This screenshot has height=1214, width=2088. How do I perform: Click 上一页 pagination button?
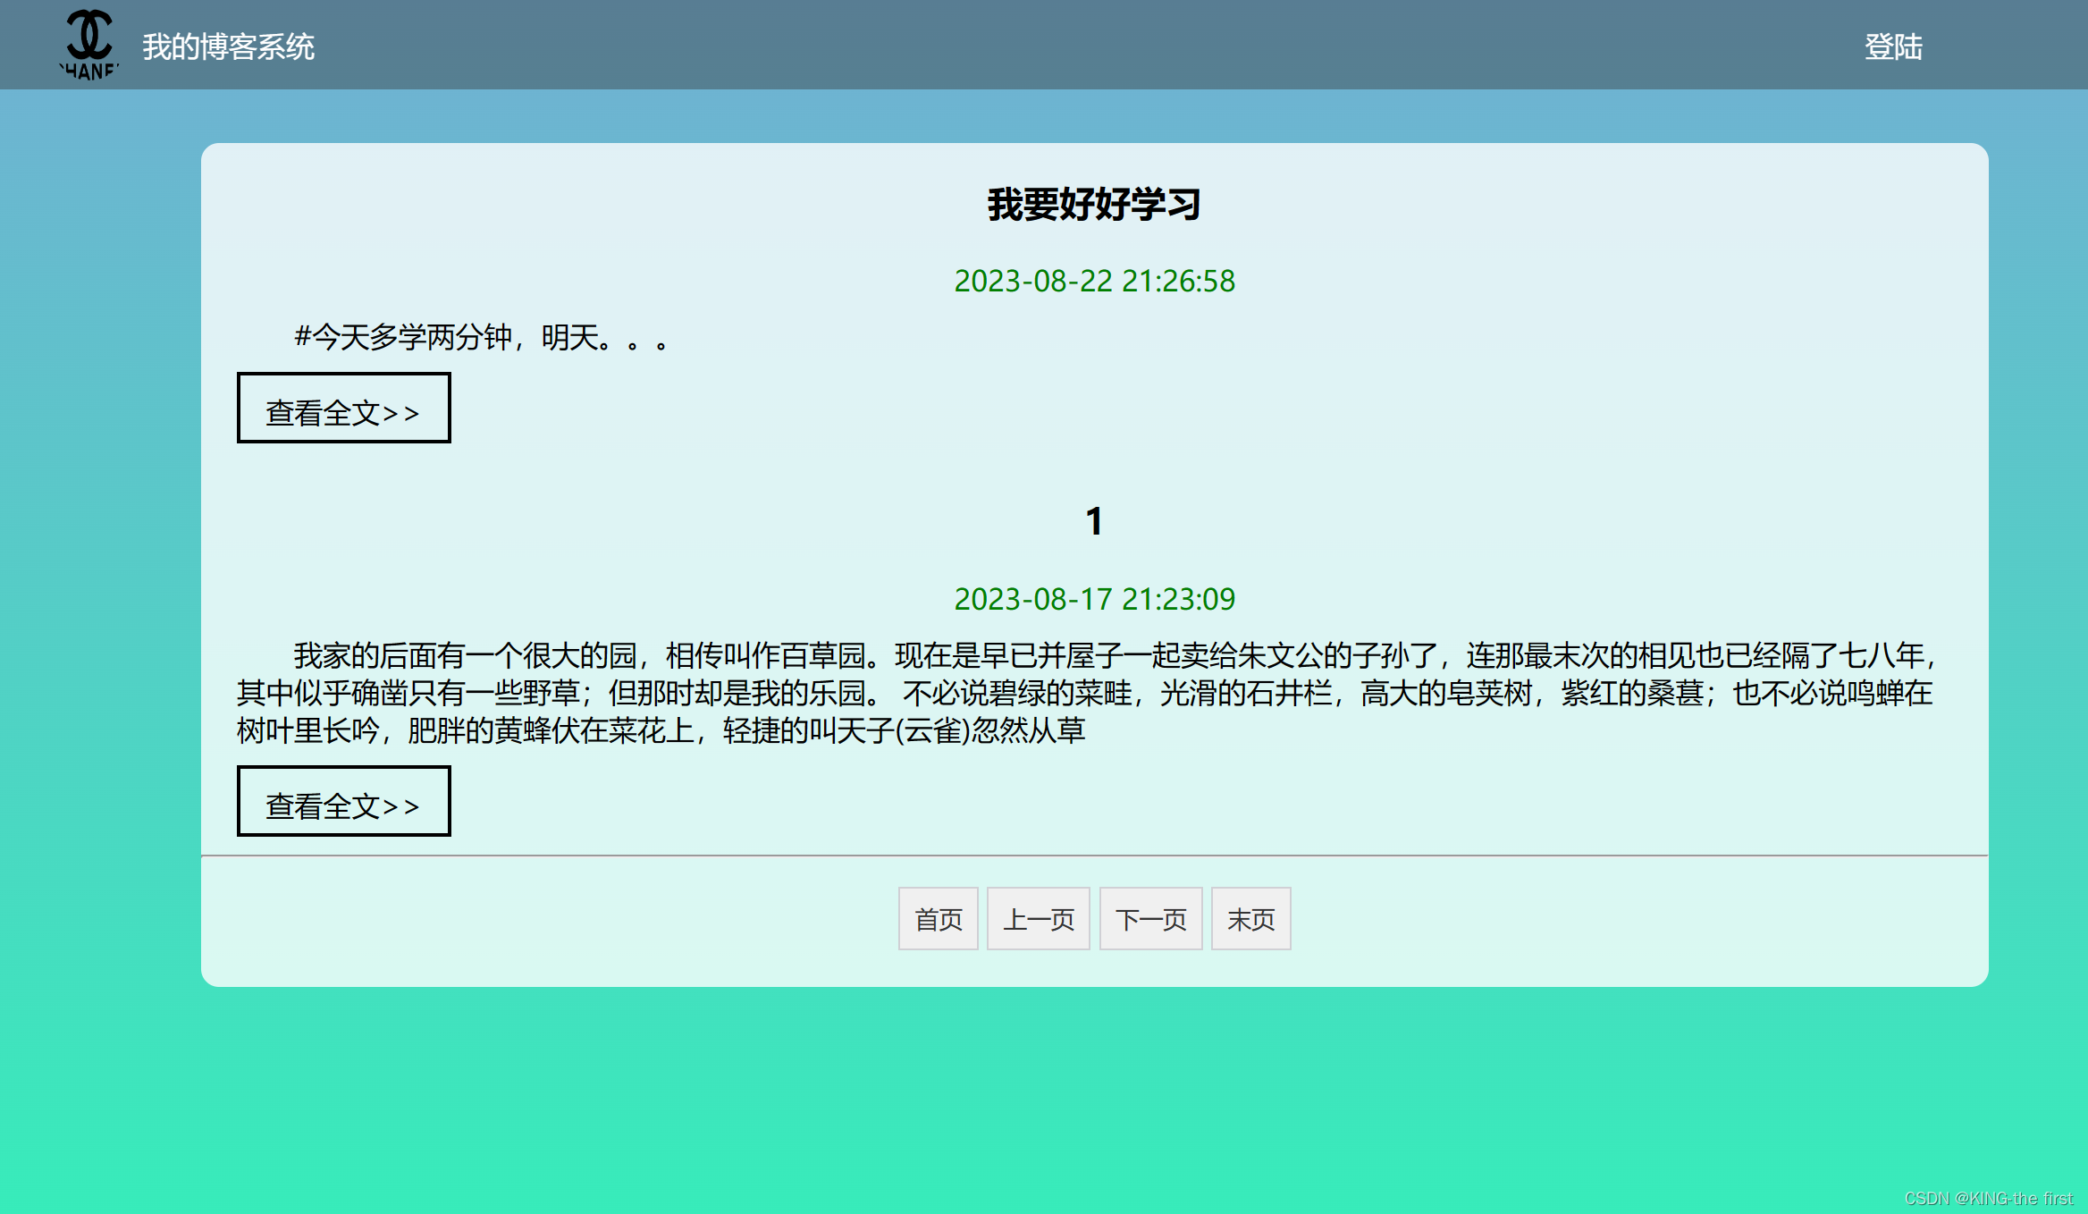click(x=1038, y=918)
